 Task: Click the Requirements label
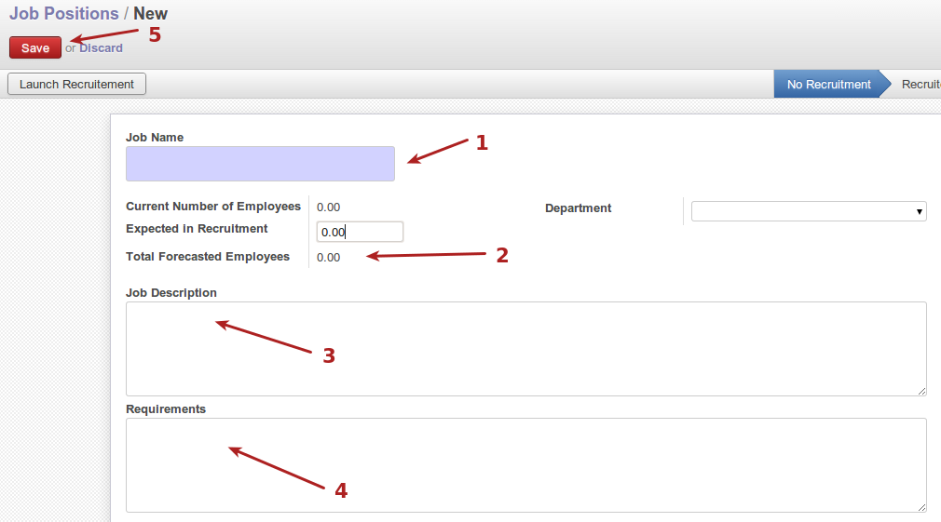pos(166,409)
